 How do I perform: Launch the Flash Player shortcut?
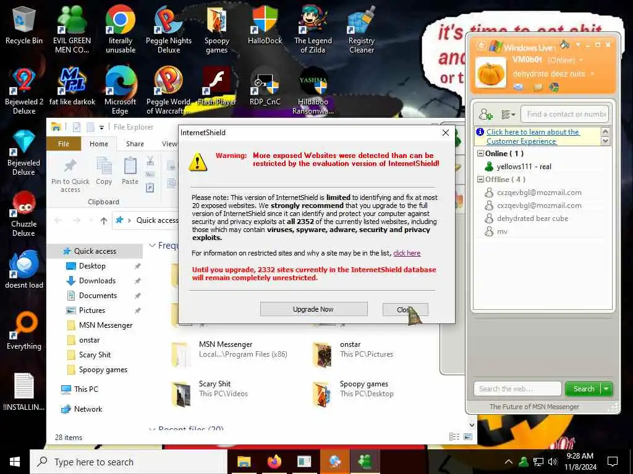(217, 86)
